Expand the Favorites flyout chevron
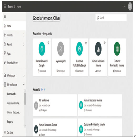136x139 pixels. [x=24, y=35]
